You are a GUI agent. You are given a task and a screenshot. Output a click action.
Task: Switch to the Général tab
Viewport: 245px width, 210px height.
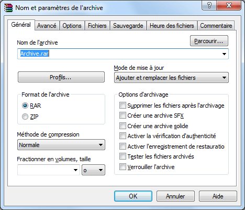point(21,25)
